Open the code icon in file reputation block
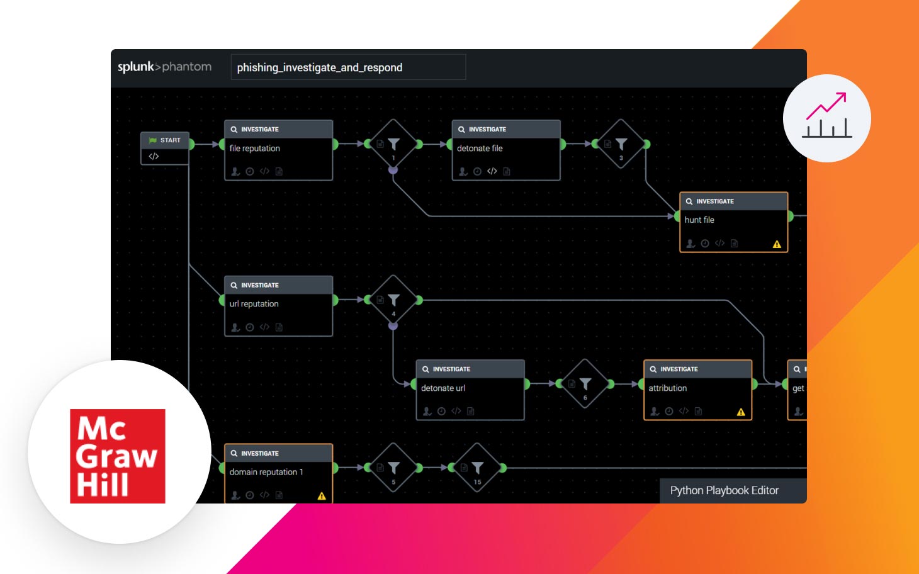 tap(264, 171)
